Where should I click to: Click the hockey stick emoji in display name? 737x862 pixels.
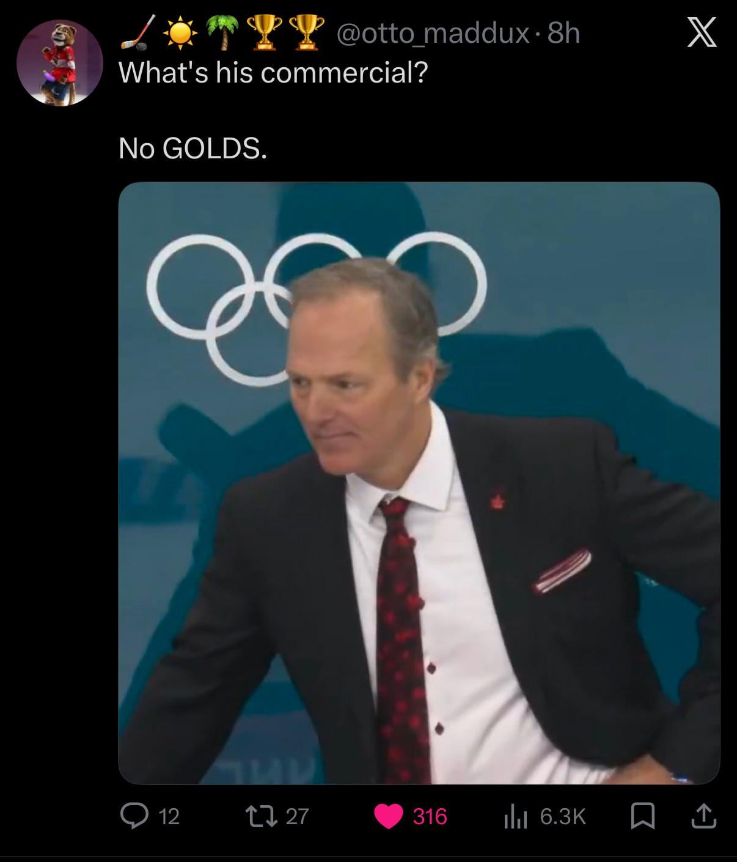(x=135, y=34)
